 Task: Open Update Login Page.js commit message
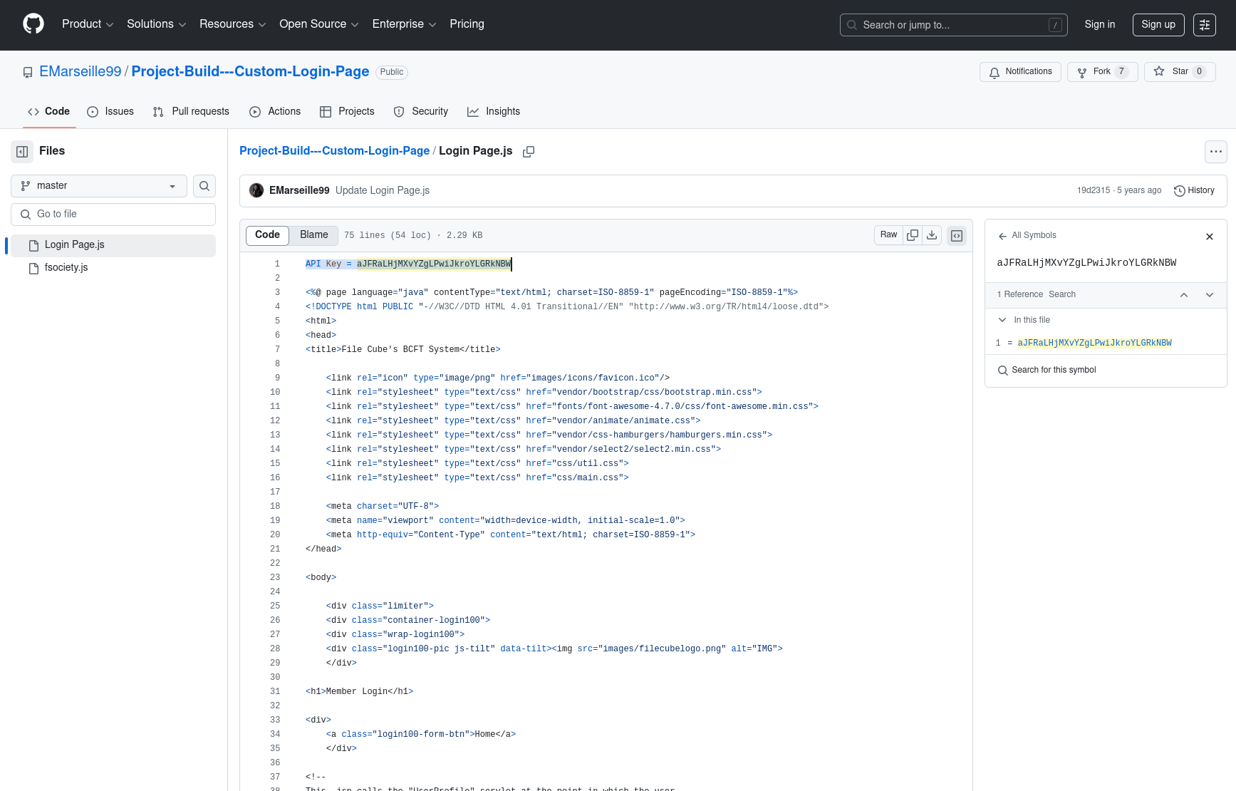click(383, 190)
